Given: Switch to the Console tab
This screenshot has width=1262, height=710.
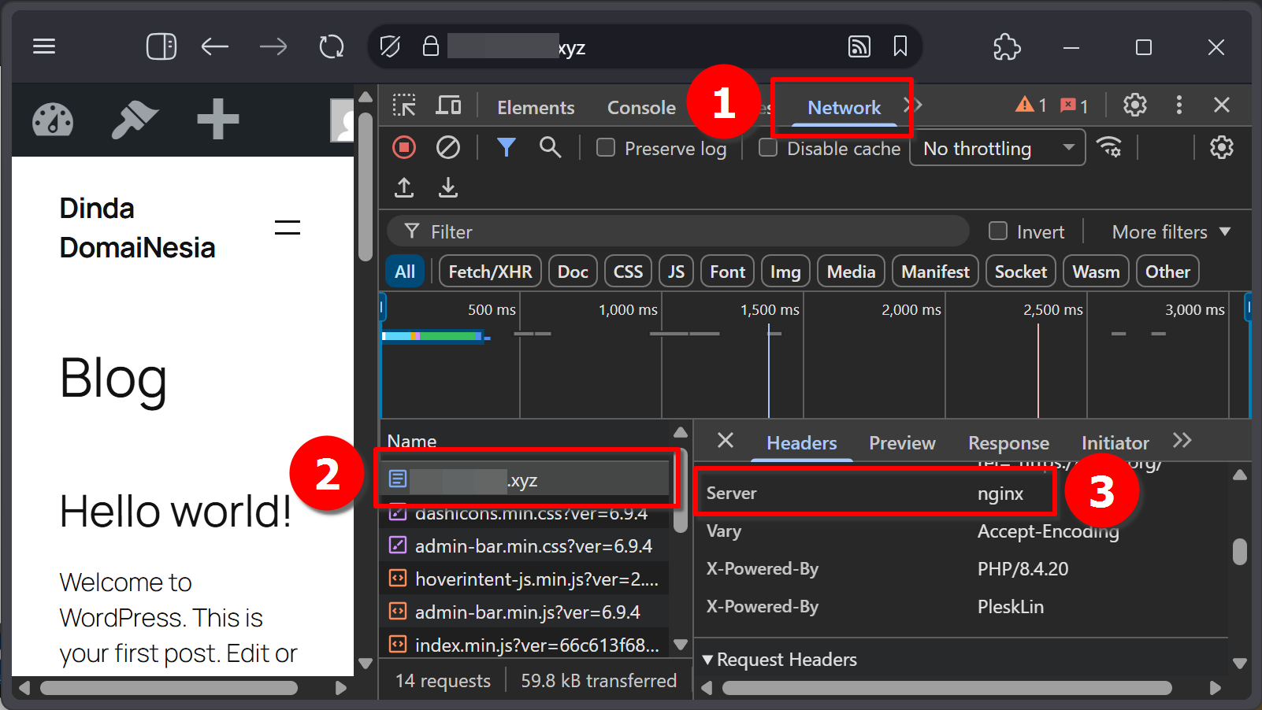Looking at the screenshot, I should [x=641, y=107].
